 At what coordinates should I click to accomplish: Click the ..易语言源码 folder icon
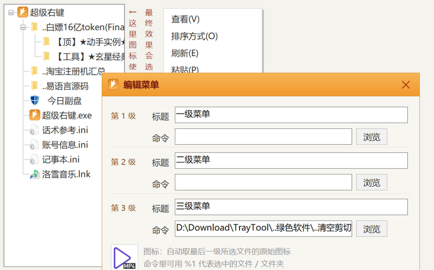pyautogui.click(x=35, y=85)
